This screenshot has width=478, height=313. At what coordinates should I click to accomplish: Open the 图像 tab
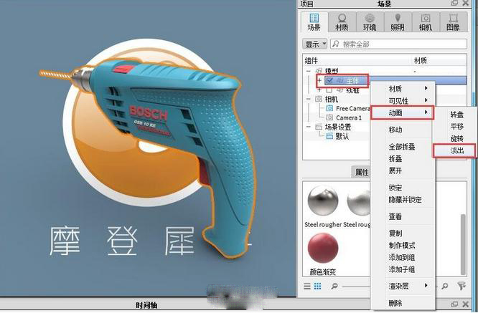(453, 22)
